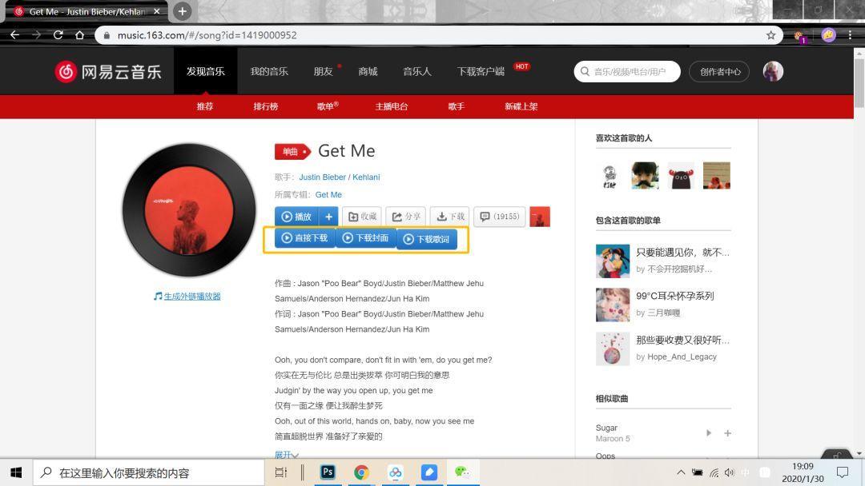Click the 99°C耳朵怀孕系列 playlist thumbnail
The image size is (865, 486).
tap(612, 305)
